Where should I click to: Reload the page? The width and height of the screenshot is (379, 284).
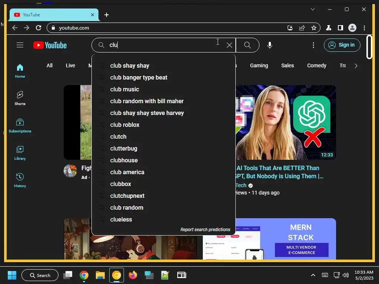click(38, 28)
